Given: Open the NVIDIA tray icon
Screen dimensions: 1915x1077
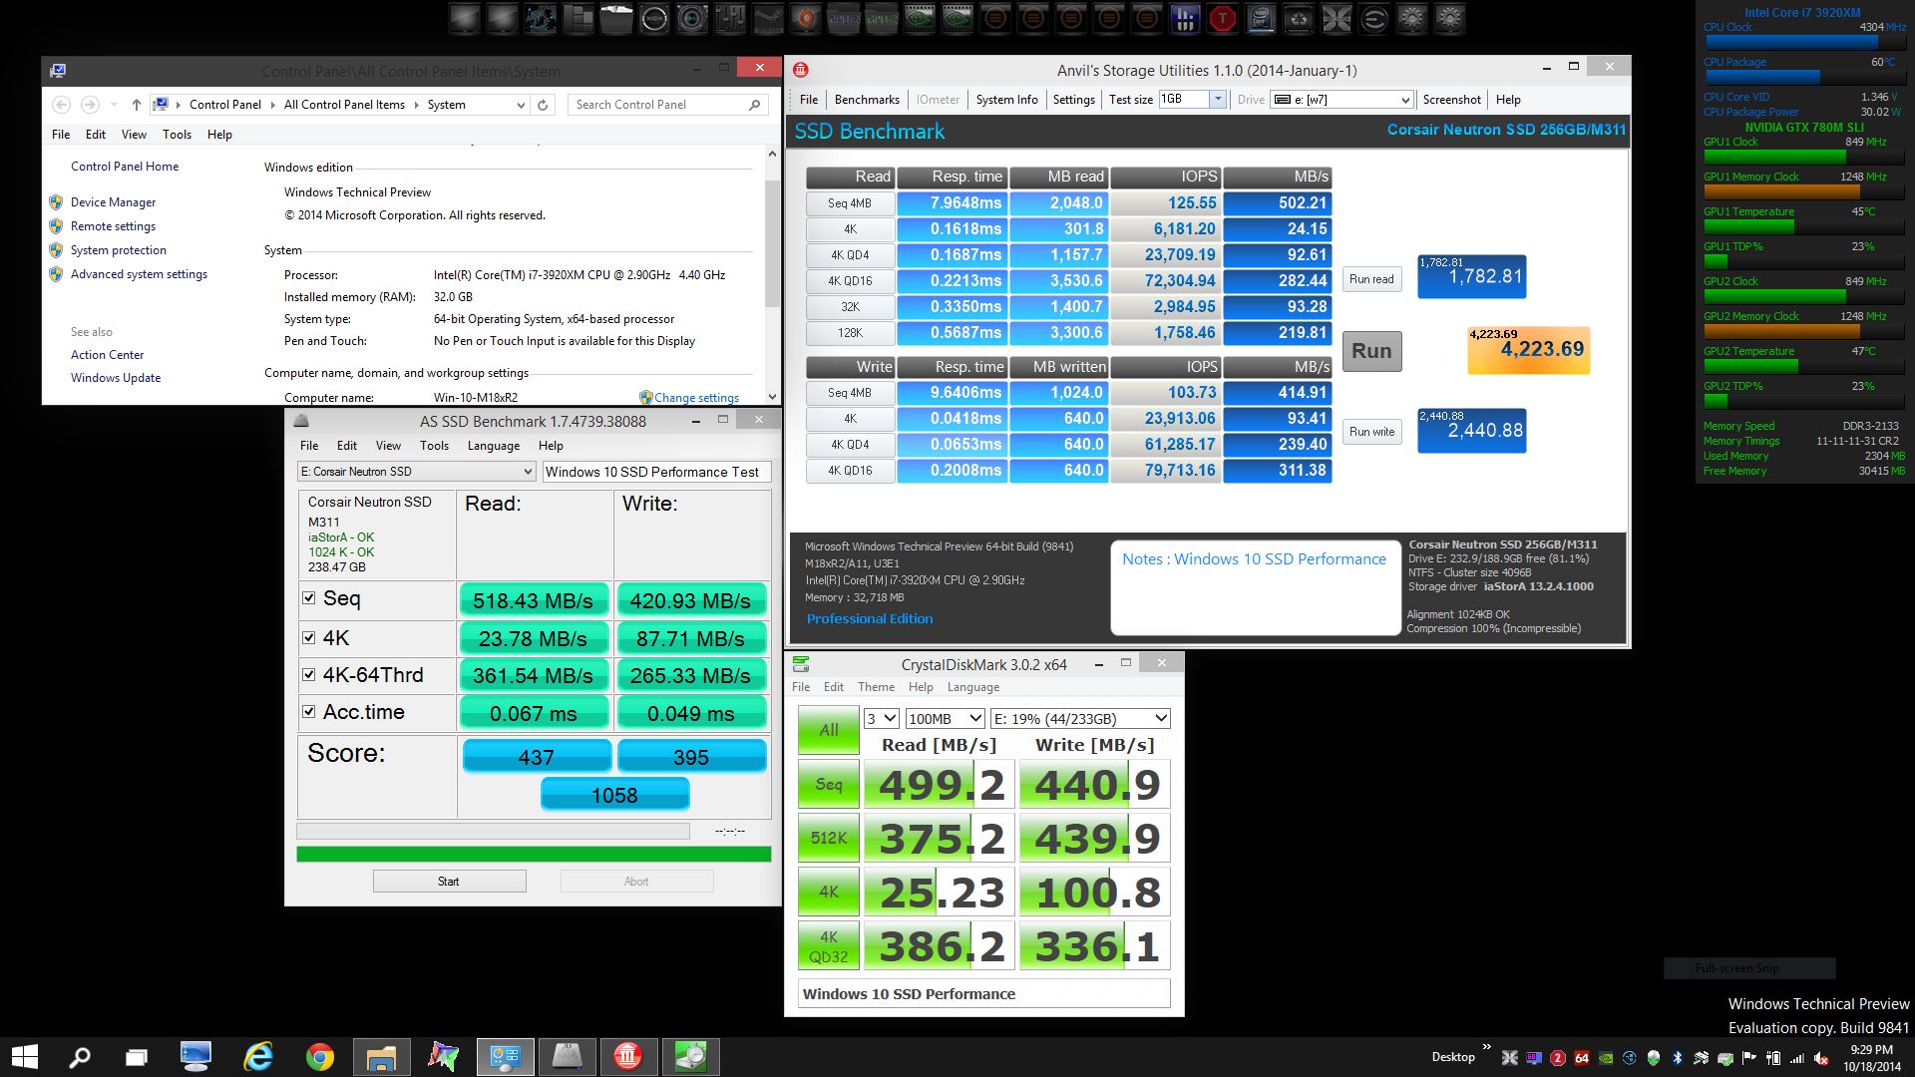Looking at the screenshot, I should (1606, 1058).
